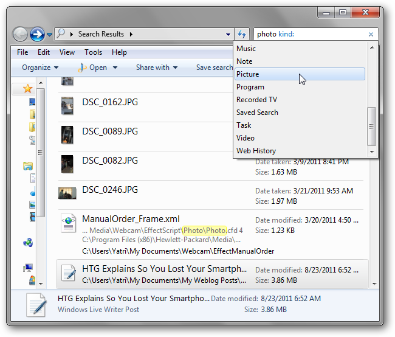Click the Favorites star in navigation pane
The width and height of the screenshot is (395, 337).
point(27,89)
